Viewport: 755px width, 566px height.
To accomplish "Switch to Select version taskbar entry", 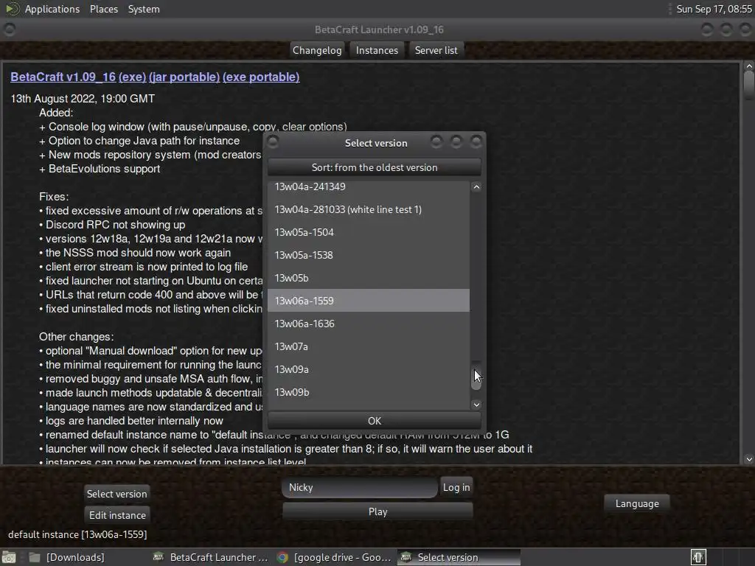I will [x=459, y=557].
